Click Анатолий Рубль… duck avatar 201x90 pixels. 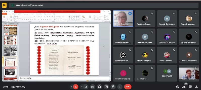click(x=145, y=55)
